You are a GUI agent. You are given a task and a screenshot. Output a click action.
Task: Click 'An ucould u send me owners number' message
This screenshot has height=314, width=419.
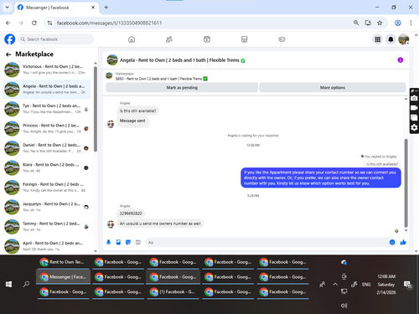point(160,224)
